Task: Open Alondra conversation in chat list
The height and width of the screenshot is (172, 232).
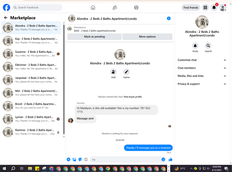Action: (31, 28)
